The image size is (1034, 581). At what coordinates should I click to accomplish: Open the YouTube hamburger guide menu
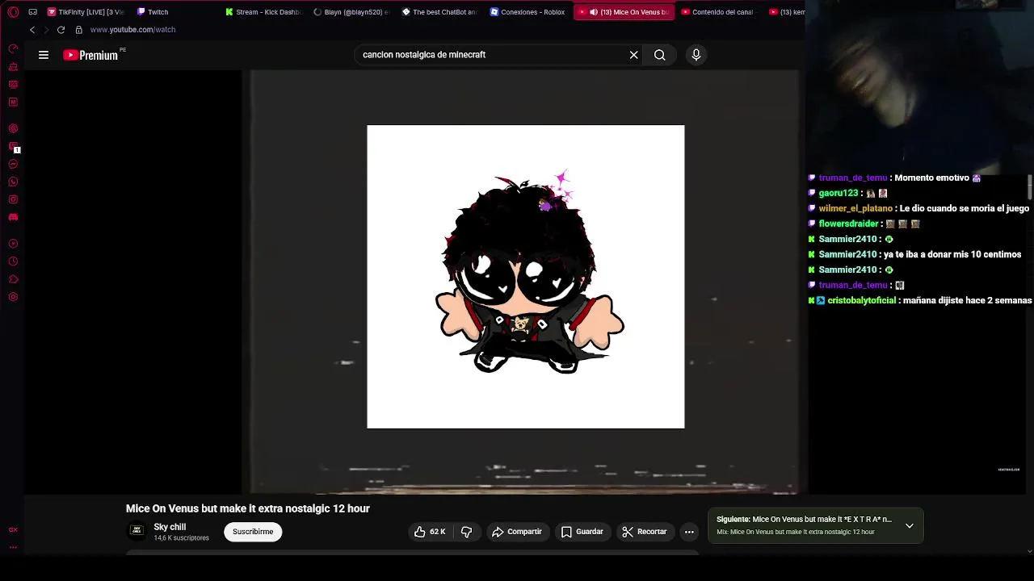click(44, 55)
